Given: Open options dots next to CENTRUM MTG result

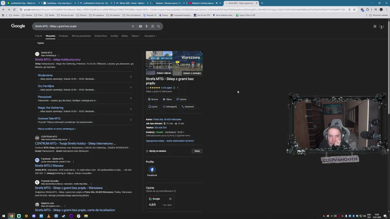Looking at the screenshot, I should pyautogui.click(x=69, y=139).
